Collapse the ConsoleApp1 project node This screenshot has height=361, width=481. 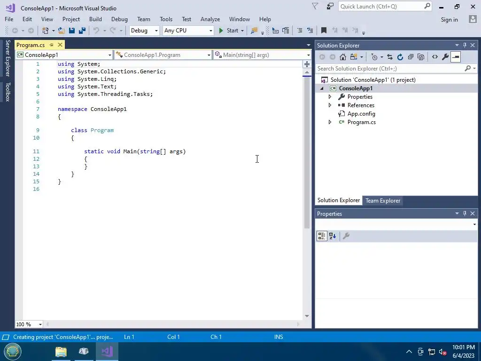(x=322, y=88)
